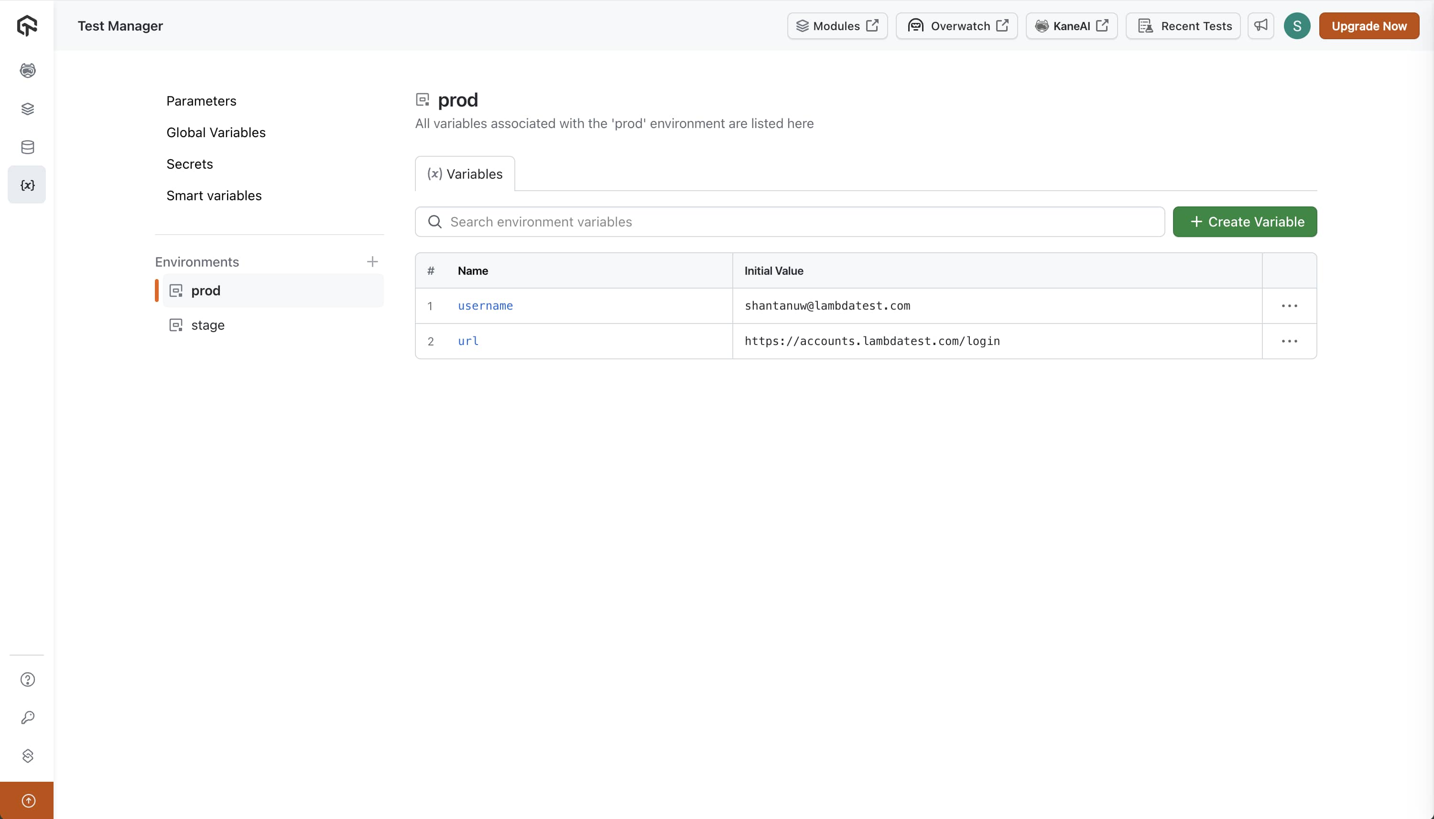Open the Secrets section
The image size is (1434, 819).
click(x=190, y=164)
